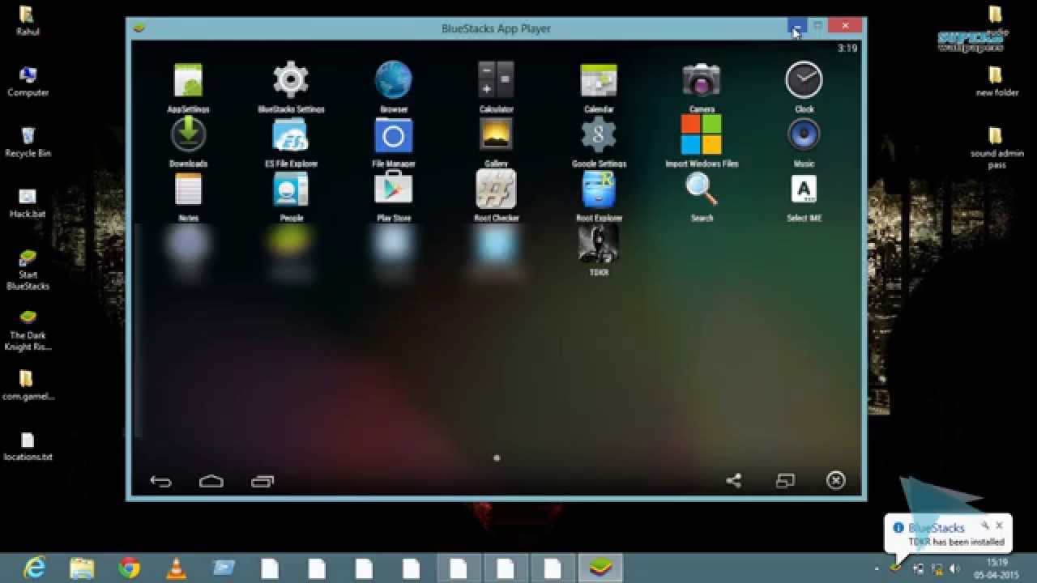
Task: Launch the Browser globe app
Action: coord(394,81)
